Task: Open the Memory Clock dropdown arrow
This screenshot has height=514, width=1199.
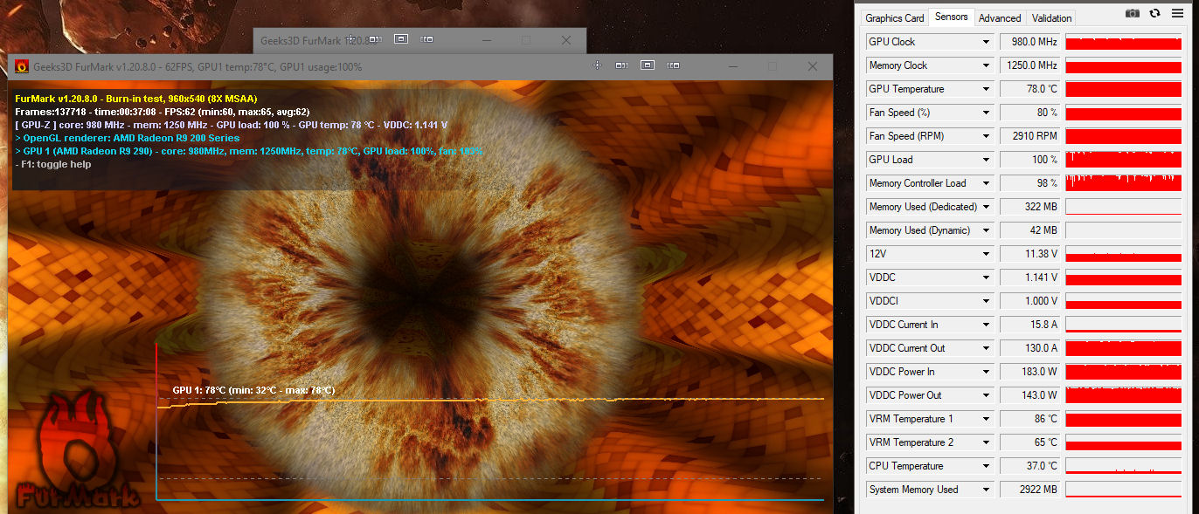Action: pos(987,65)
